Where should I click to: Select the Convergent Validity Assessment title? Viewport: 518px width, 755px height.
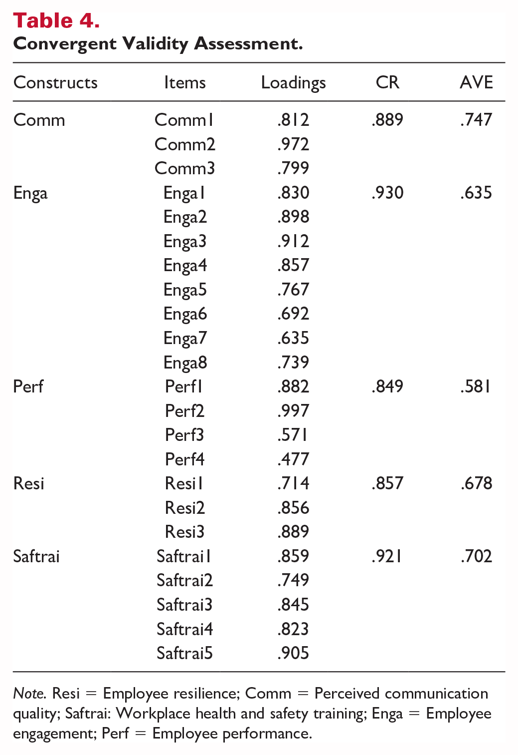158,44
